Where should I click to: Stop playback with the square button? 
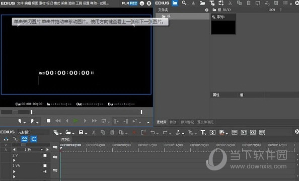tap(49, 121)
